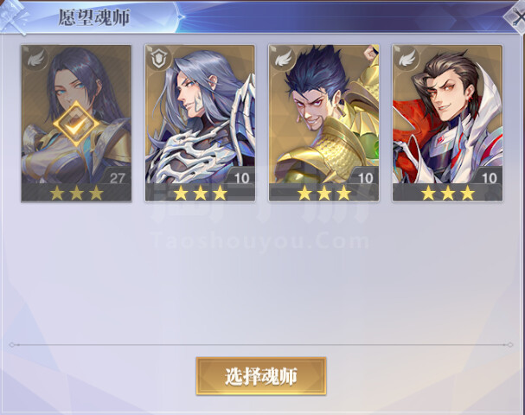Click level 10 badge on red-caped card
The height and width of the screenshot is (415, 525).
489,177
